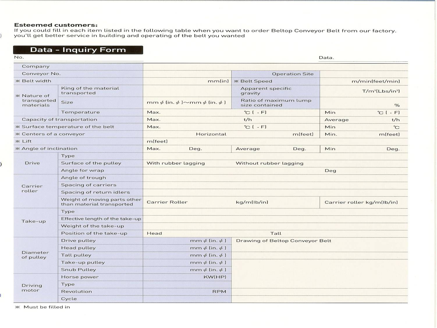Click the Operation Site entry field
Image resolution: width=437 pixels, height=328 pixels.
[363, 74]
